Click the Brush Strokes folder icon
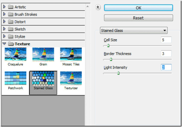The height and width of the screenshot is (127, 182). coord(11,14)
